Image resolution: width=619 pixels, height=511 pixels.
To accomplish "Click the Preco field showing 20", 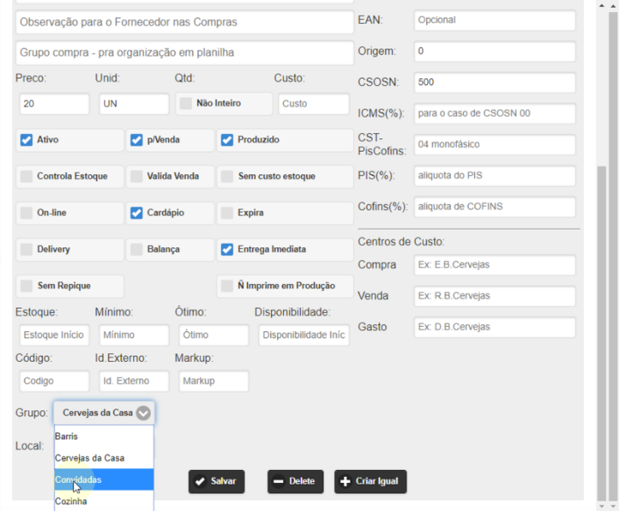I will (x=54, y=104).
